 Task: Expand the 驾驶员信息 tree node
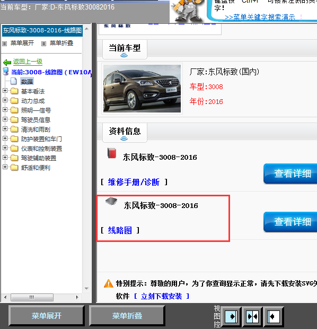(5, 119)
